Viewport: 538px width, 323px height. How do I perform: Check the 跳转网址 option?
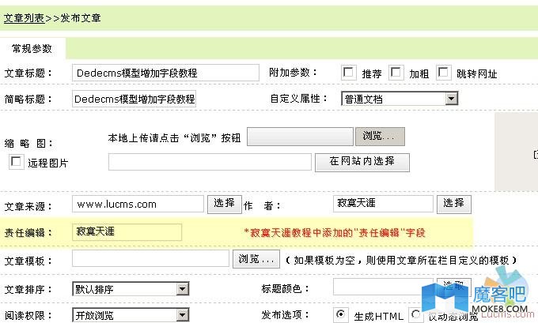pyautogui.click(x=443, y=73)
